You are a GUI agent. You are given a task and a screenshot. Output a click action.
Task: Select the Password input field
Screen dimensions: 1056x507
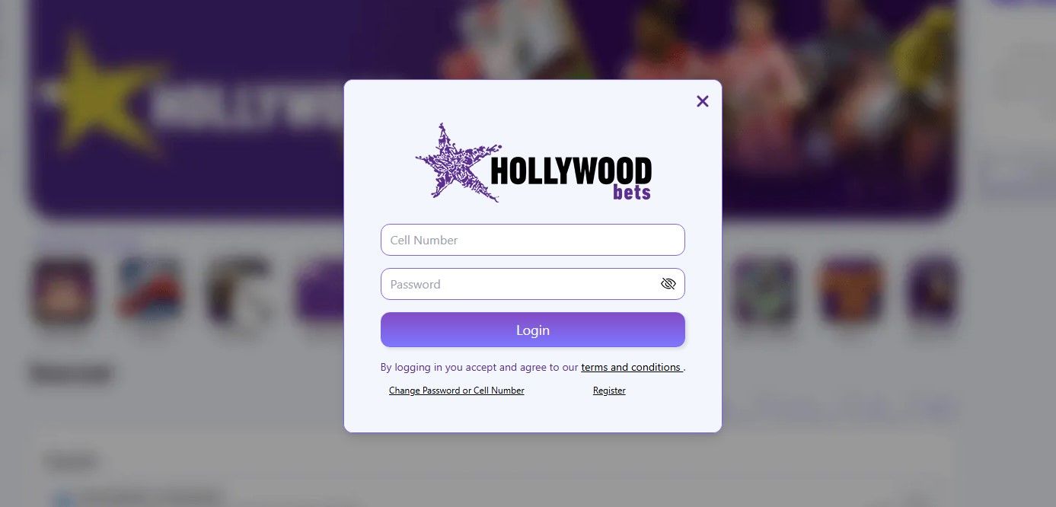(x=533, y=284)
